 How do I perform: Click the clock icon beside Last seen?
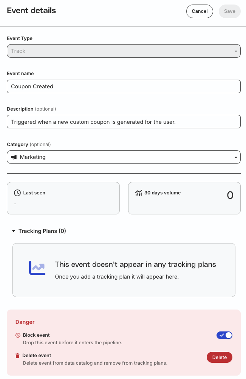17,193
